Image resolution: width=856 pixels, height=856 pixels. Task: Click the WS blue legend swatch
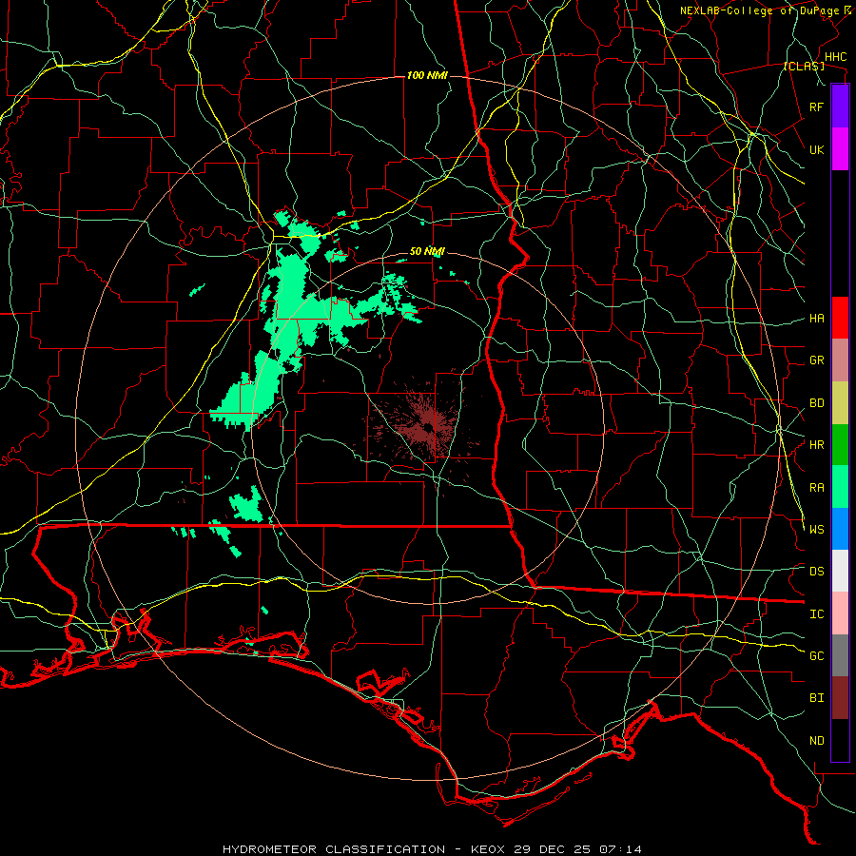[840, 529]
